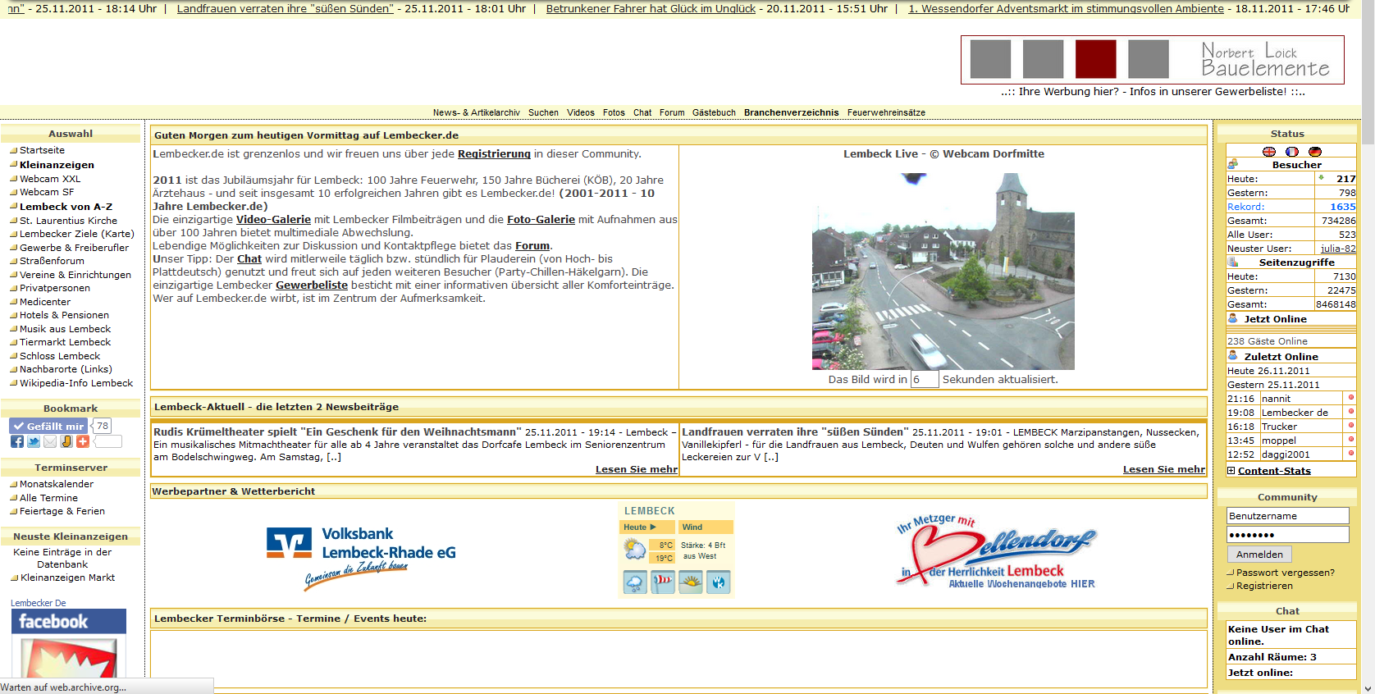This screenshot has width=1375, height=694.
Task: Select the French flag language icon
Action: click(1292, 151)
